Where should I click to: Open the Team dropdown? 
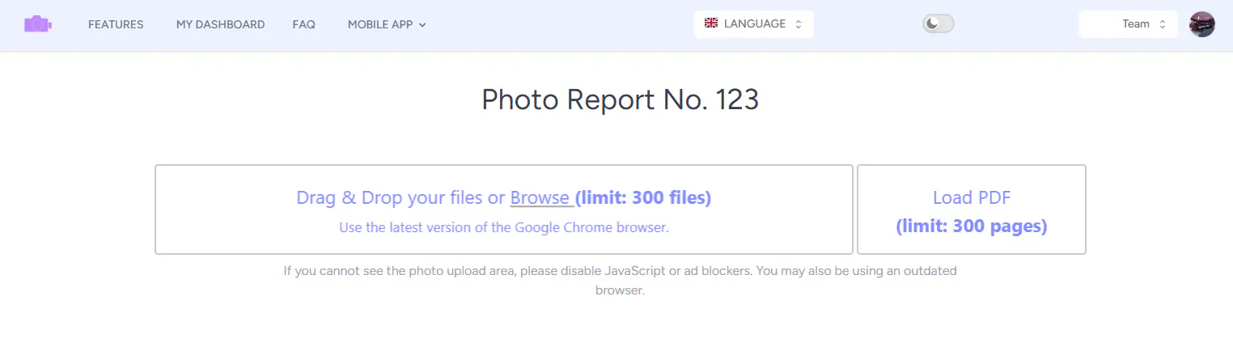[1129, 24]
